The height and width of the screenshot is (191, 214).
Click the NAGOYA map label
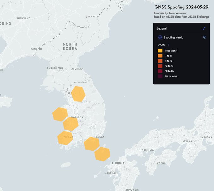point(207,137)
